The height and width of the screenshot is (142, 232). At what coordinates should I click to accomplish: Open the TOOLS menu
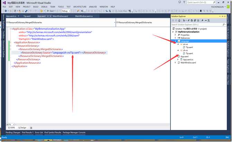(x=61, y=7)
